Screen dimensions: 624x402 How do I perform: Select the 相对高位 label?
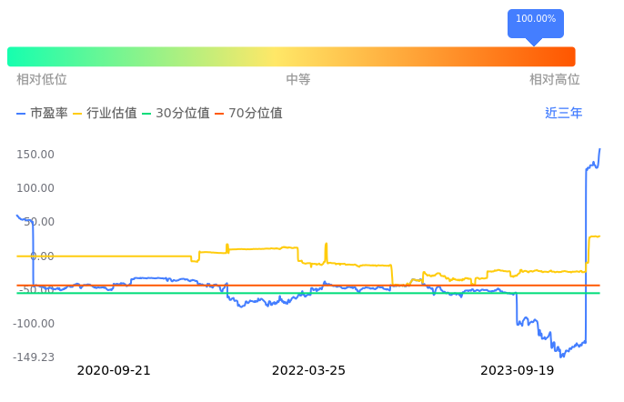(x=555, y=80)
